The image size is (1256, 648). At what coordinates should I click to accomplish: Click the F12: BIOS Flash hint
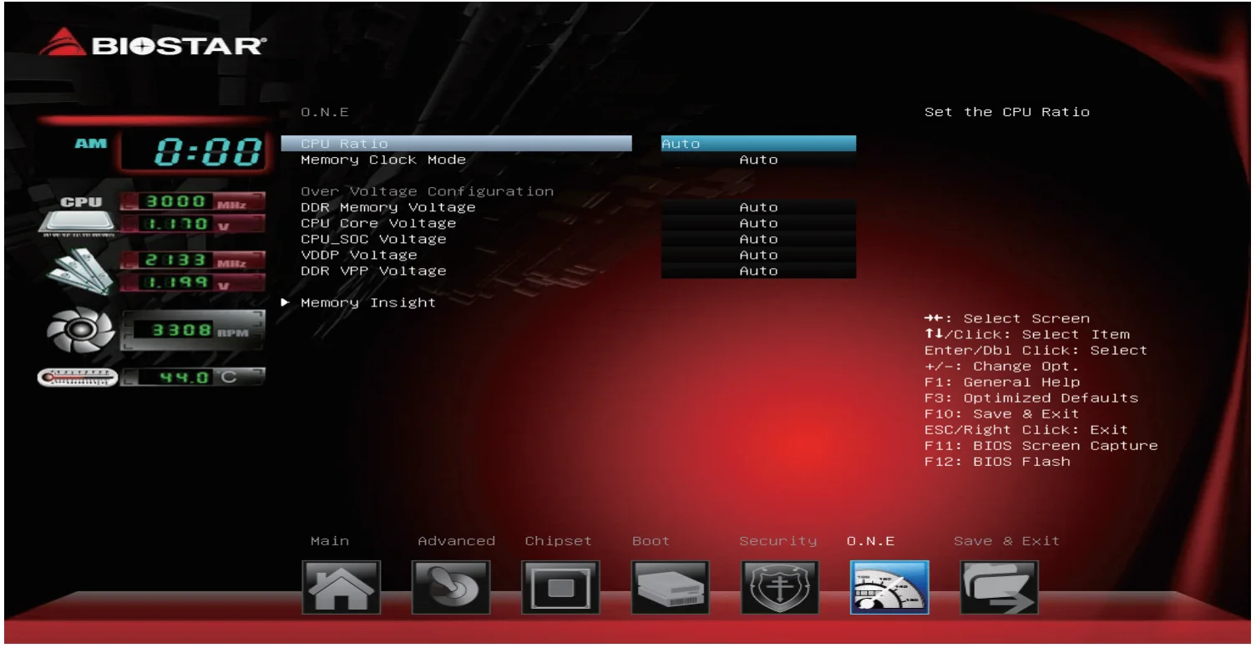click(x=997, y=461)
